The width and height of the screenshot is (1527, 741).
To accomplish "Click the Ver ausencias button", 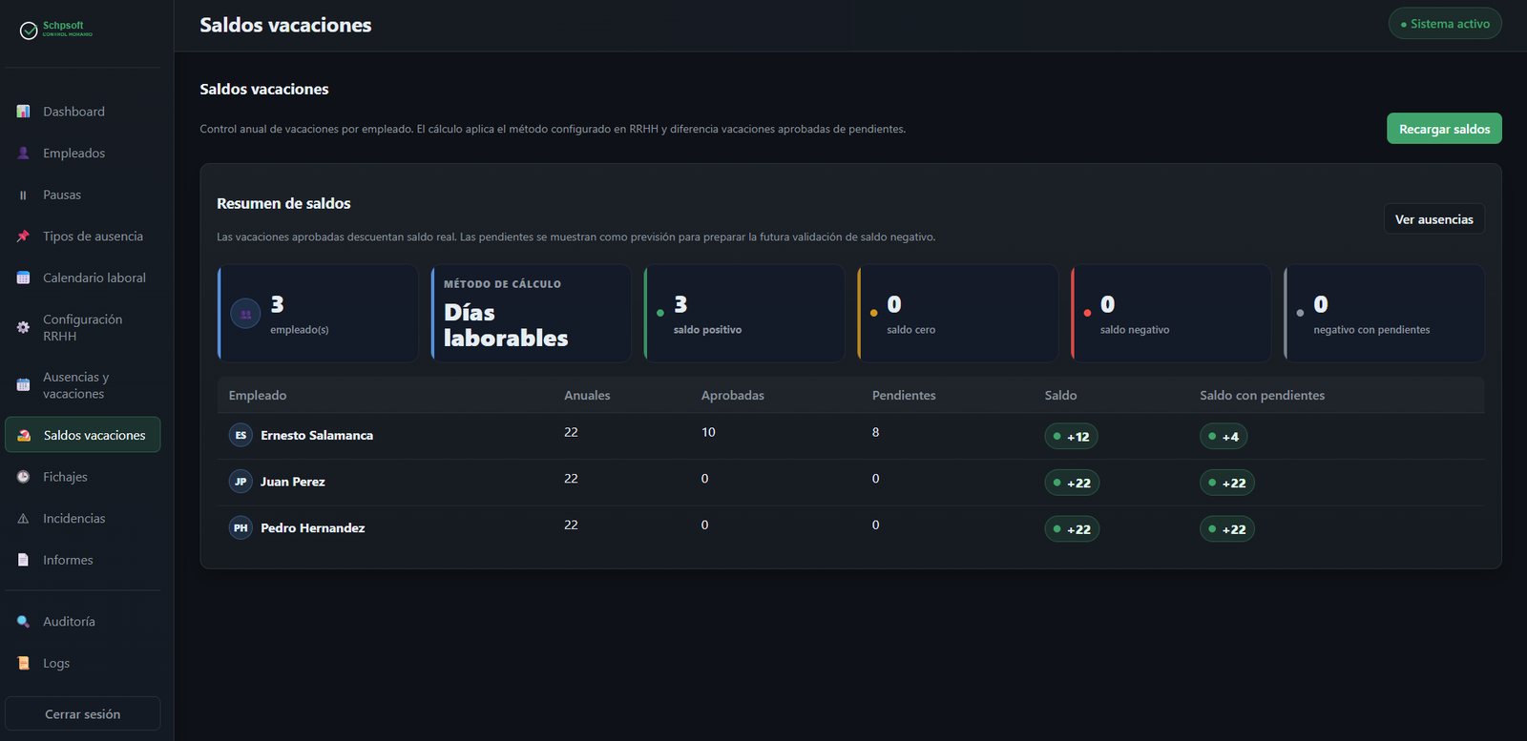I will 1433,219.
